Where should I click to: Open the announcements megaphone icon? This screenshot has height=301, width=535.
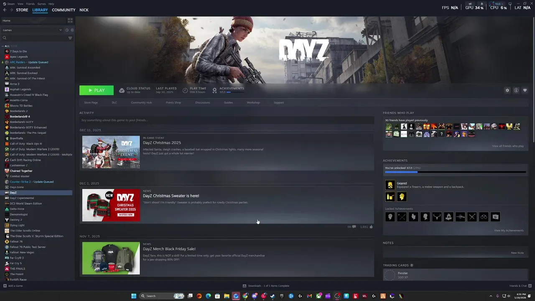click(470, 4)
